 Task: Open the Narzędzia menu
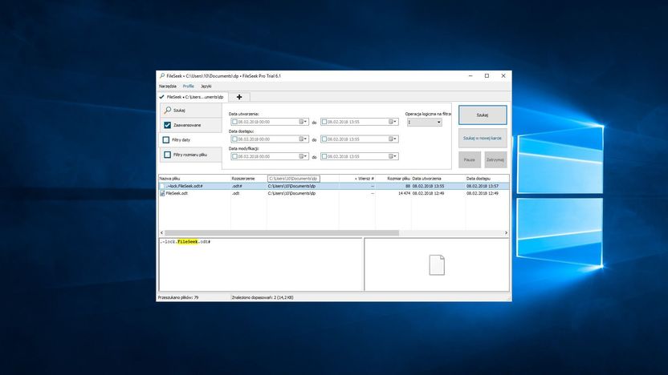(168, 87)
